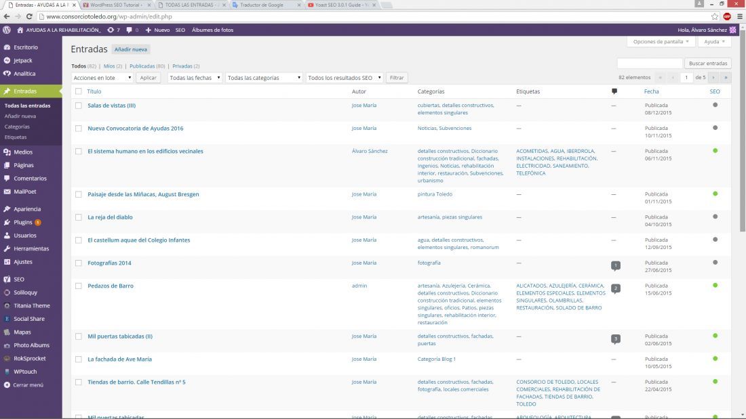Click the post search input field
Image resolution: width=746 pixels, height=419 pixels.
650,63
